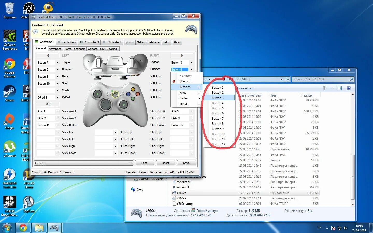
Task: Launch FIFA 15 Demo desktop shortcut
Action: 29,178
